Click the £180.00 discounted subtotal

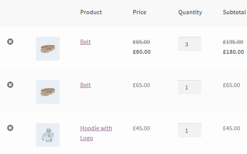[234, 52]
